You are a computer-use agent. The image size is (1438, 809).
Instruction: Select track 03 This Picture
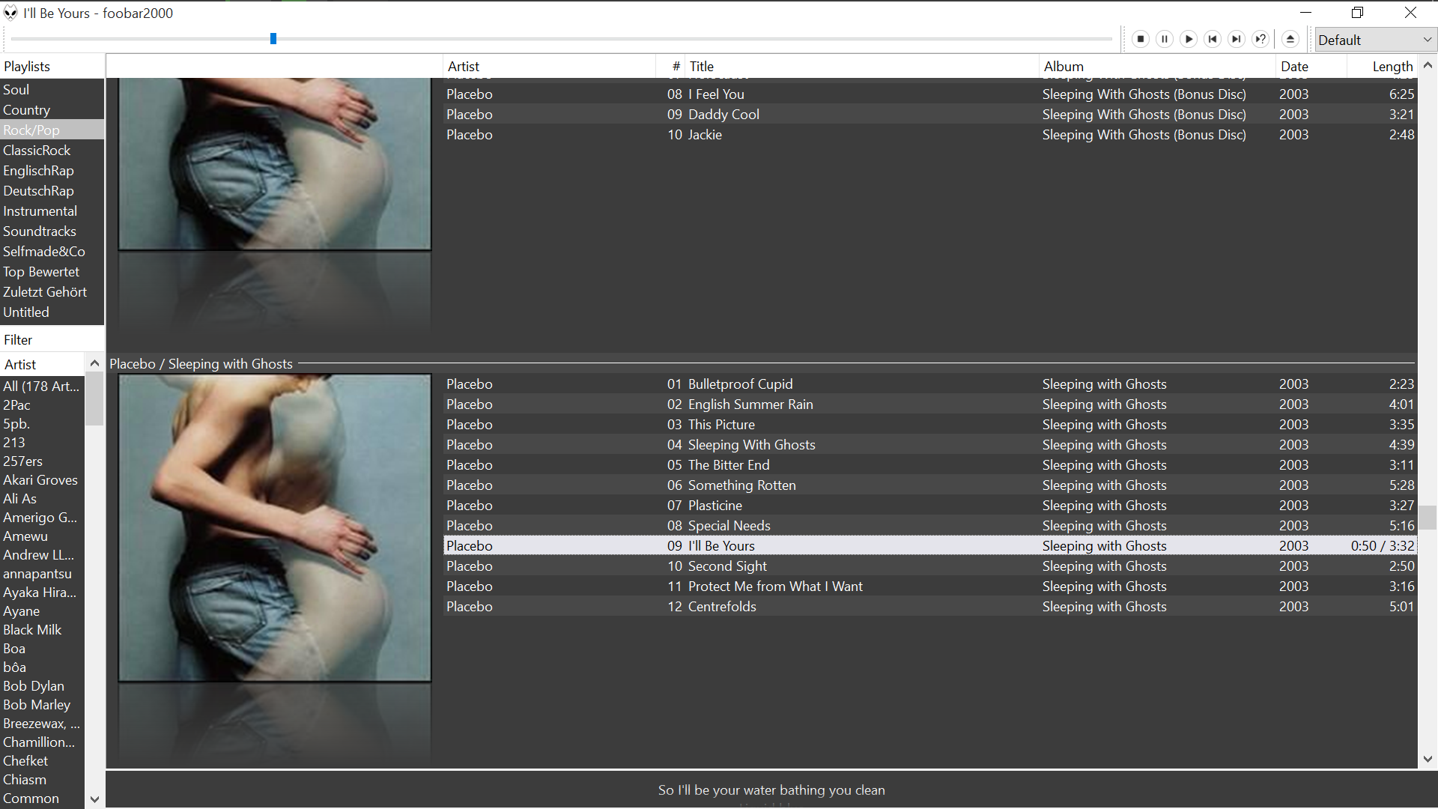click(929, 425)
